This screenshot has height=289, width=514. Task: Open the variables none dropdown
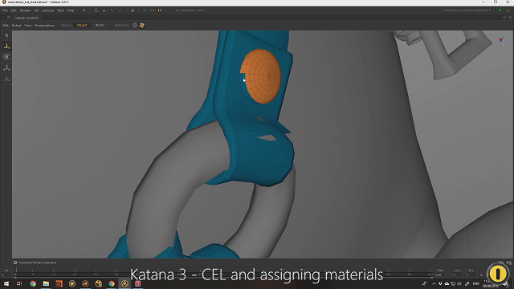click(x=190, y=10)
